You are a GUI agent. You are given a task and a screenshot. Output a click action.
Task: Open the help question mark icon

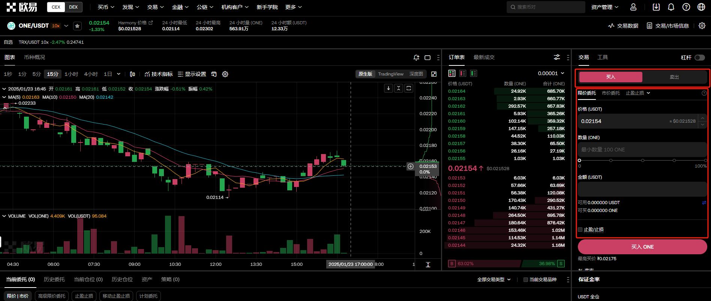pos(686,7)
